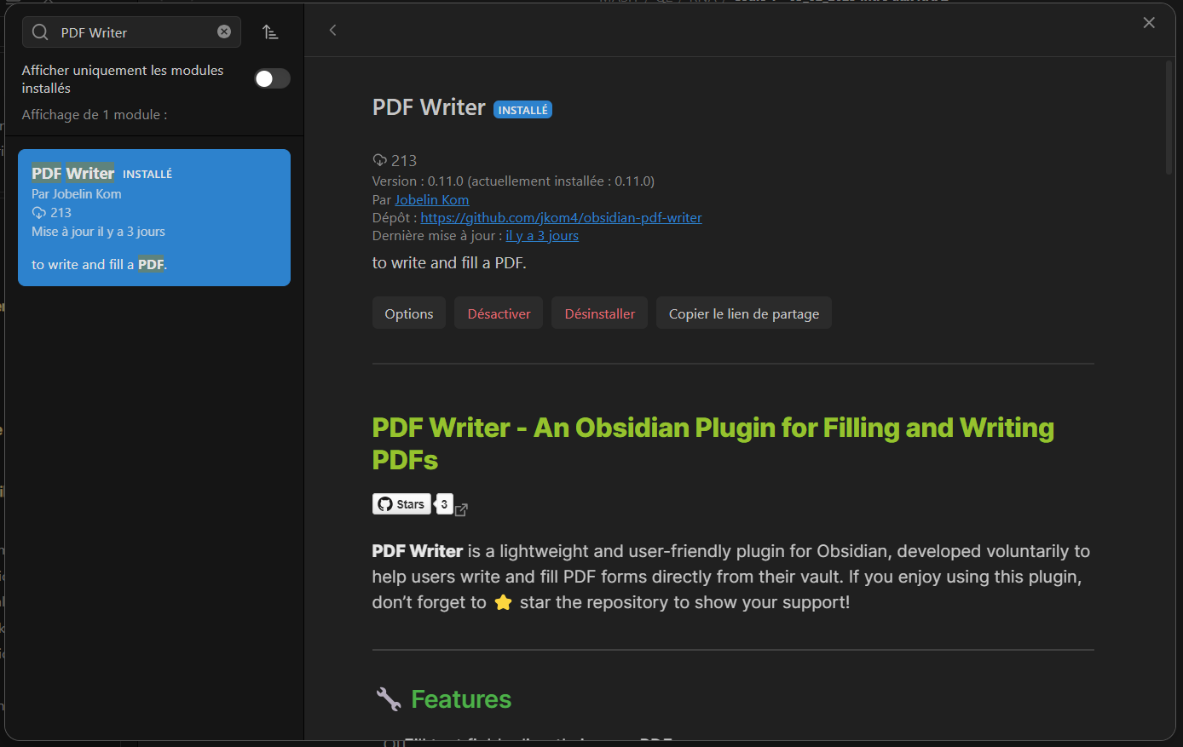
Task: Click the Désinstaller button
Action: pyautogui.click(x=600, y=313)
